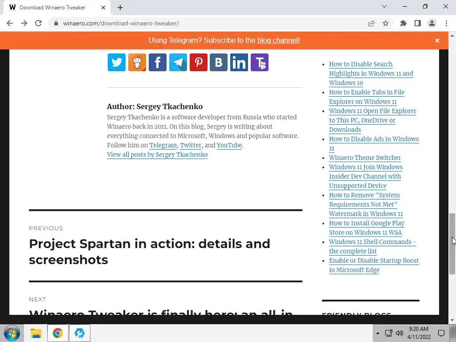Image resolution: width=456 pixels, height=342 pixels.
Task: Open Chrome side panel
Action: click(x=418, y=23)
